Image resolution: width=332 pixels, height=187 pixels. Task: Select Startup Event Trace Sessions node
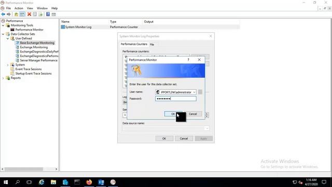[x=33, y=74]
